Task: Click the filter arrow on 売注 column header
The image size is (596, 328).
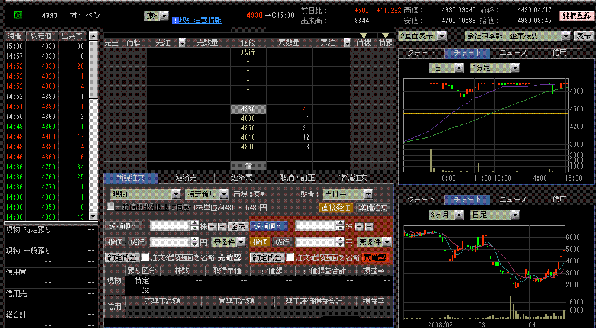Action: (182, 43)
